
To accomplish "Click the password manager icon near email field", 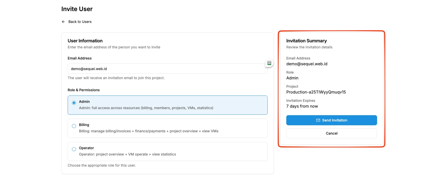I will [269, 63].
